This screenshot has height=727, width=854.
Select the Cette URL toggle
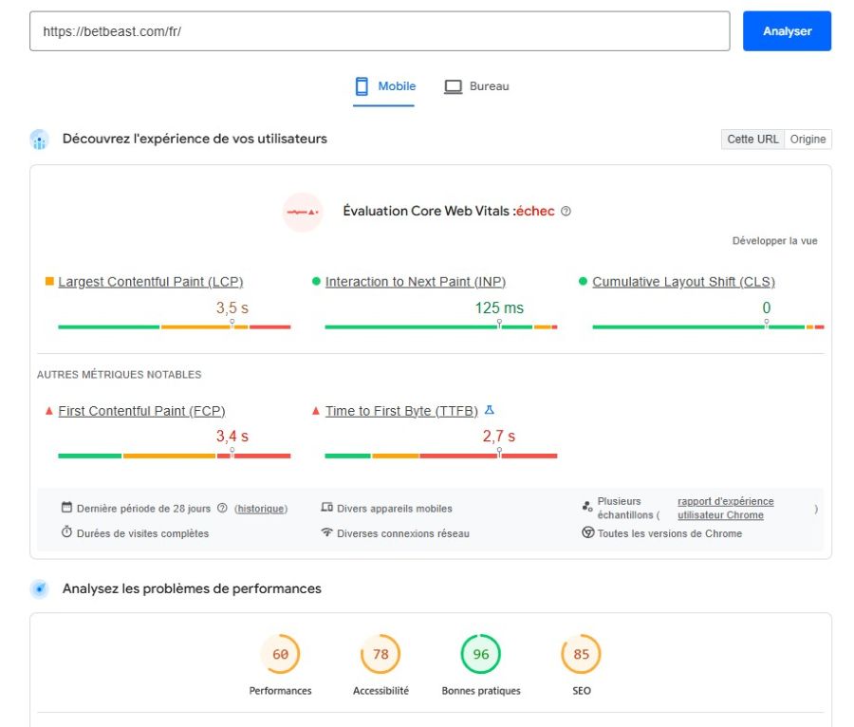point(752,139)
